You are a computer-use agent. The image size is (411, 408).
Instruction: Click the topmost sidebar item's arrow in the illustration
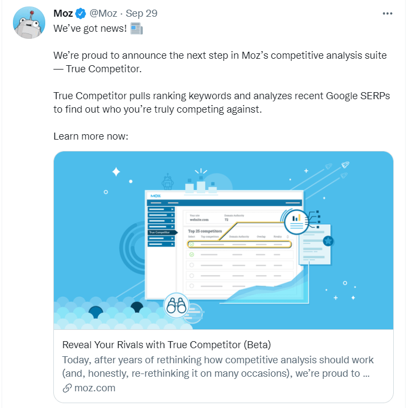click(172, 209)
